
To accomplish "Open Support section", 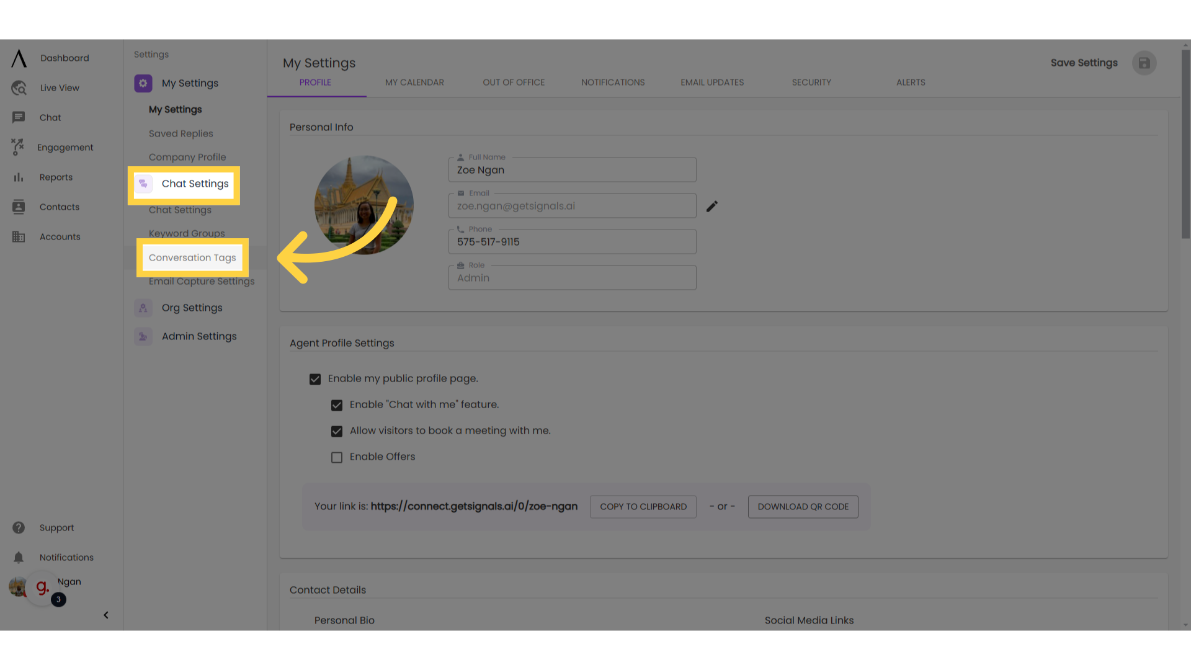I will (56, 527).
